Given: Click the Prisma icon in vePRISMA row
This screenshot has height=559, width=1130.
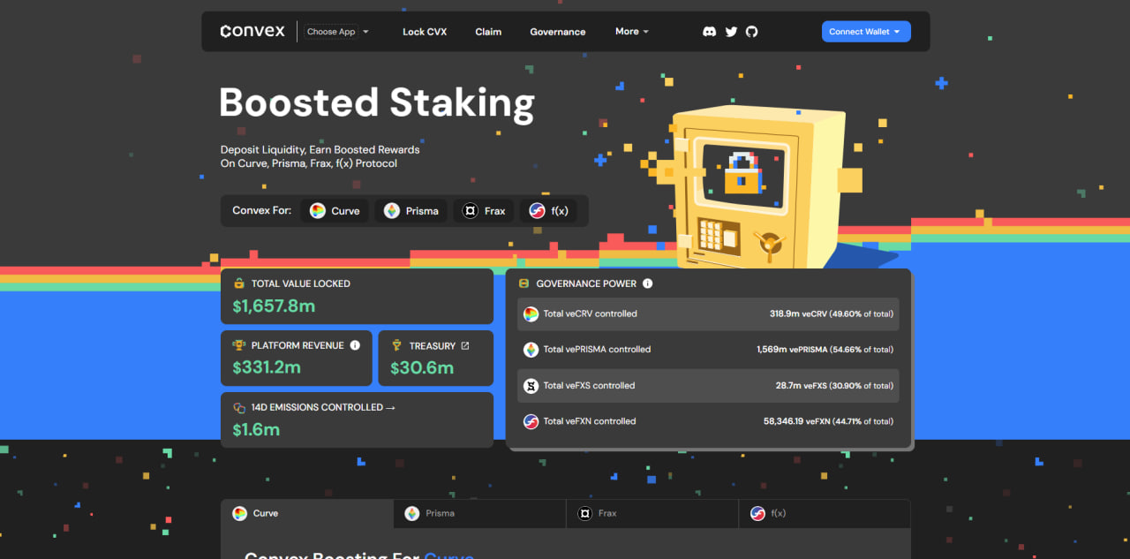Looking at the screenshot, I should coord(531,350).
